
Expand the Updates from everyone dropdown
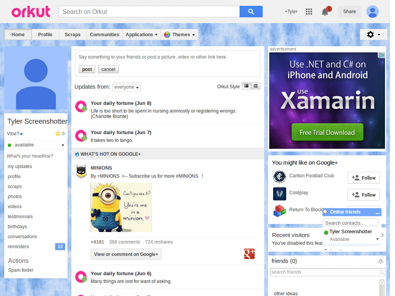[x=127, y=87]
